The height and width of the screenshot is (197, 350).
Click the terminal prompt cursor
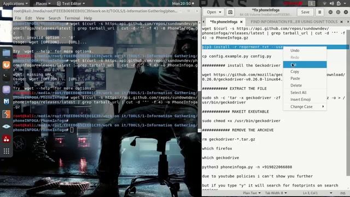(72, 130)
